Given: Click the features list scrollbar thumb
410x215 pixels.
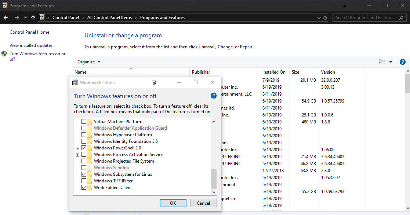Looking at the screenshot, I should coord(214,179).
